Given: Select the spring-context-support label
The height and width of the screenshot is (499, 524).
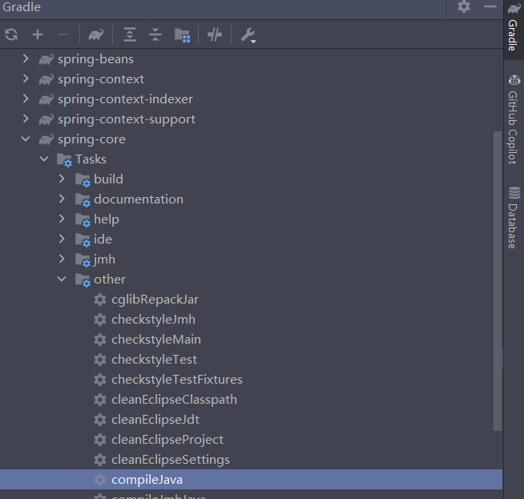Looking at the screenshot, I should [x=127, y=119].
